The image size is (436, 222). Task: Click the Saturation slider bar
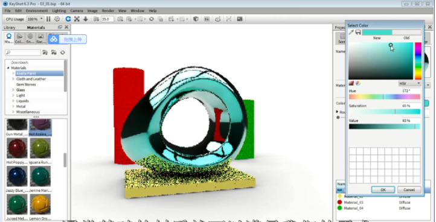[385, 112]
